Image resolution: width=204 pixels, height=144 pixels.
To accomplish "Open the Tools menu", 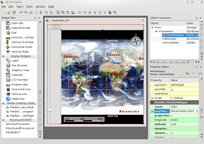I will [x=29, y=7].
